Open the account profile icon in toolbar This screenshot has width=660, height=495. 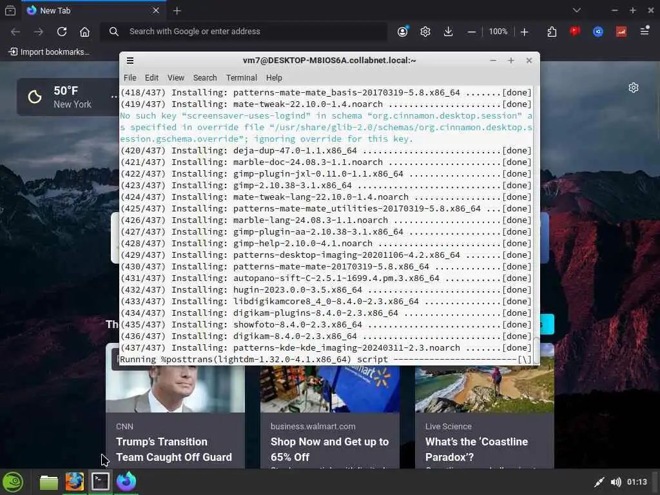403,32
